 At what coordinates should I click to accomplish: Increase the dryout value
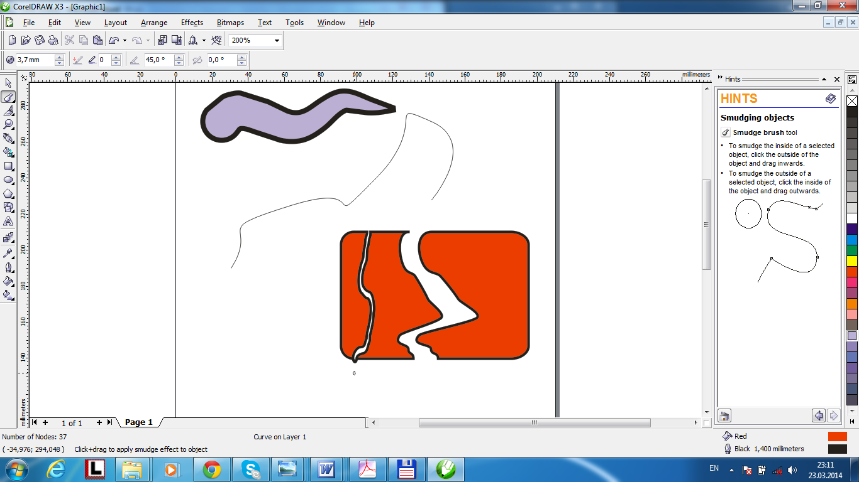pyautogui.click(x=116, y=57)
